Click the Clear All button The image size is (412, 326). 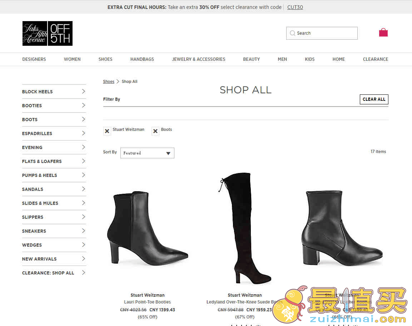tap(374, 99)
